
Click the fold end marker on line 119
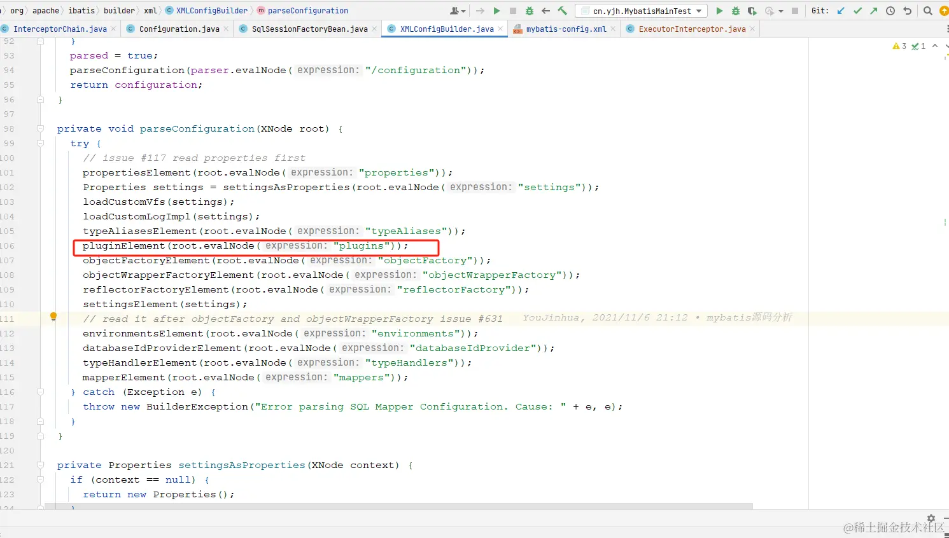click(x=40, y=436)
